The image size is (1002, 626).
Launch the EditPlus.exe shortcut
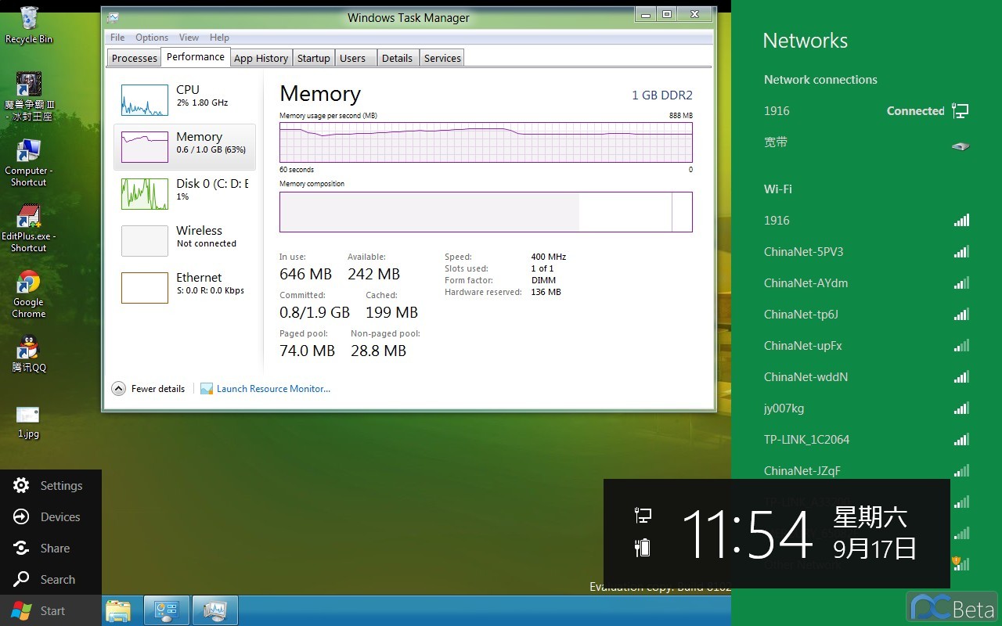(x=28, y=228)
